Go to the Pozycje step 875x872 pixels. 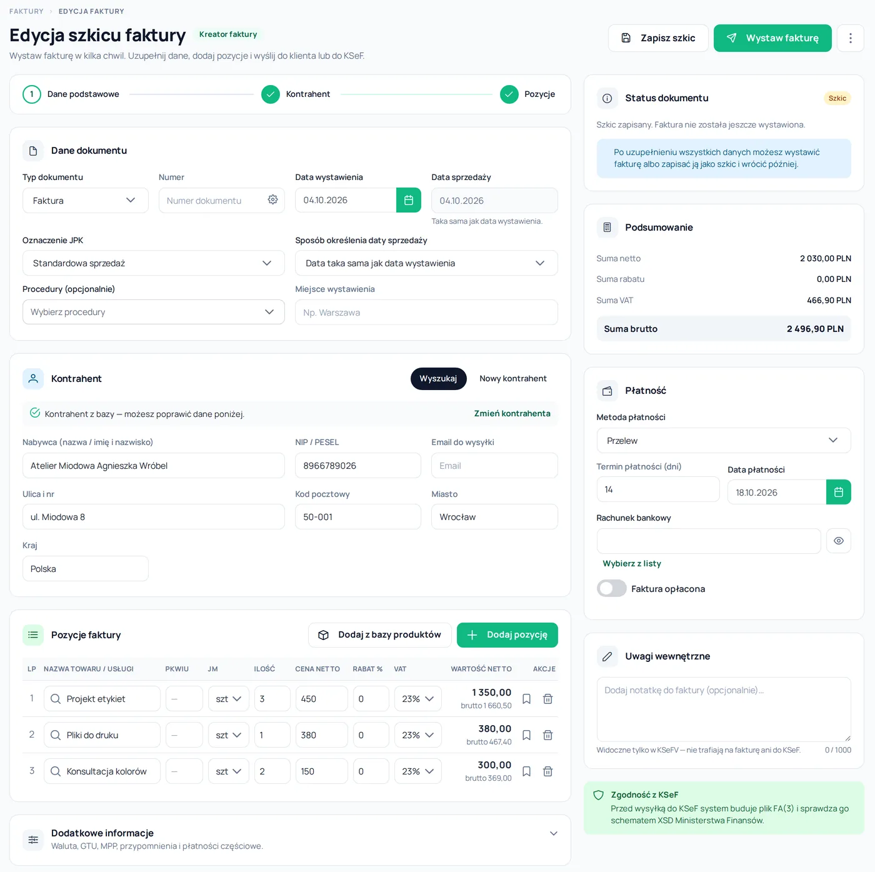click(527, 94)
